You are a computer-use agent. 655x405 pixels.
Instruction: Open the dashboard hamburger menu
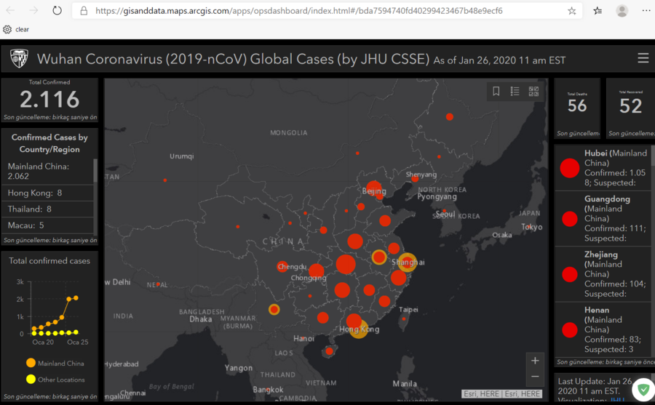point(643,58)
